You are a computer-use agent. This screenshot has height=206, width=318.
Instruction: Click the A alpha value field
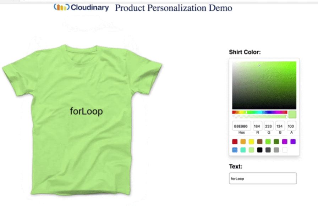coord(291,126)
